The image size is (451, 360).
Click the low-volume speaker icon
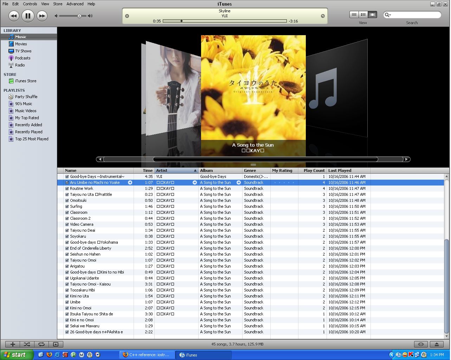click(56, 16)
